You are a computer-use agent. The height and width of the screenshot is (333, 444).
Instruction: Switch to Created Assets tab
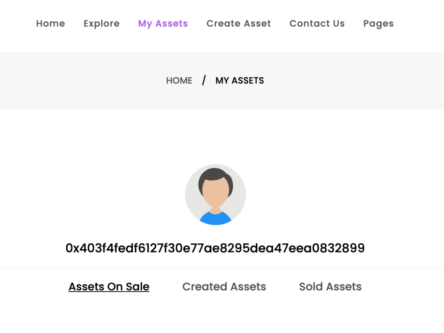pos(224,286)
